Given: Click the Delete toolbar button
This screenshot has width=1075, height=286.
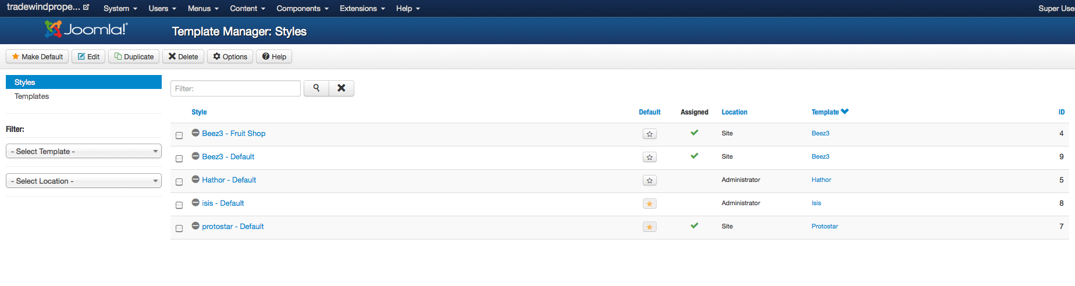Looking at the screenshot, I should tap(183, 56).
